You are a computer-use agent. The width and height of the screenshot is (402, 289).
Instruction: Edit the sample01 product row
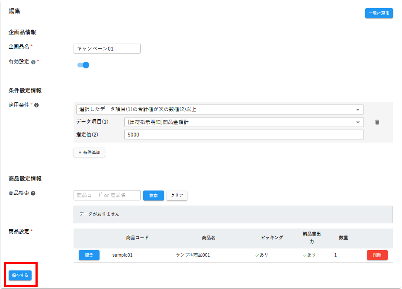tap(89, 255)
